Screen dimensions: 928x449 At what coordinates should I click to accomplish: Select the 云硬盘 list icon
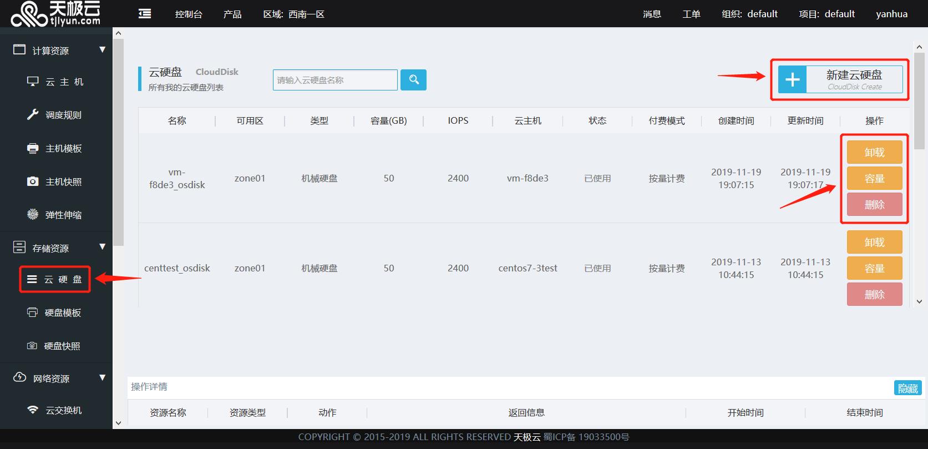click(x=32, y=279)
